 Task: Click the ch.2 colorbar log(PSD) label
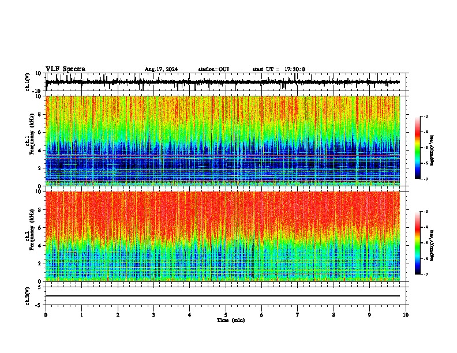432,245
